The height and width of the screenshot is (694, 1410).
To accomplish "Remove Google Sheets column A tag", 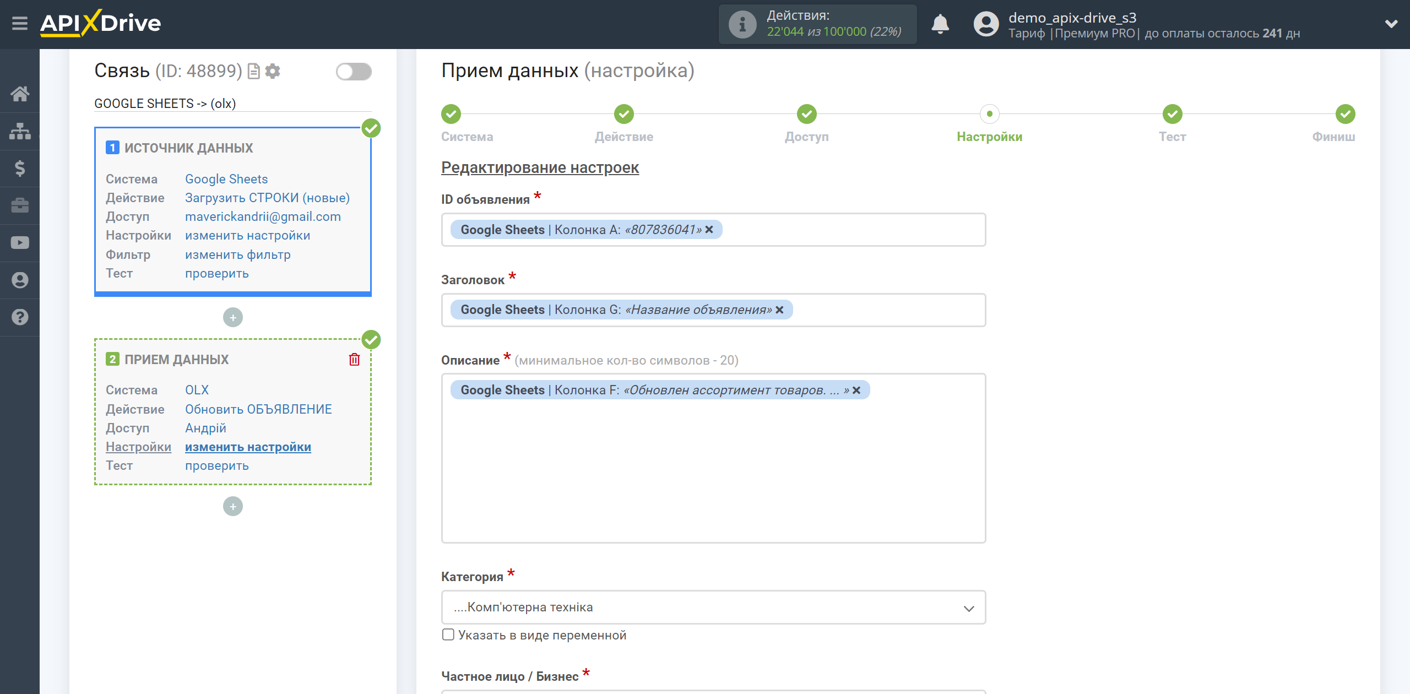I will pos(709,230).
